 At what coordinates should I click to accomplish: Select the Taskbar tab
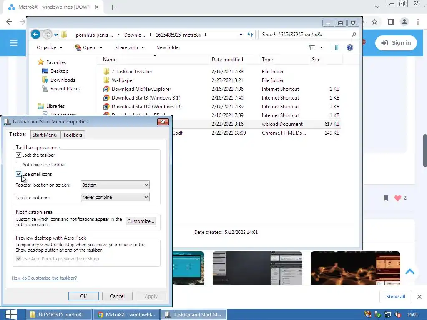(18, 134)
